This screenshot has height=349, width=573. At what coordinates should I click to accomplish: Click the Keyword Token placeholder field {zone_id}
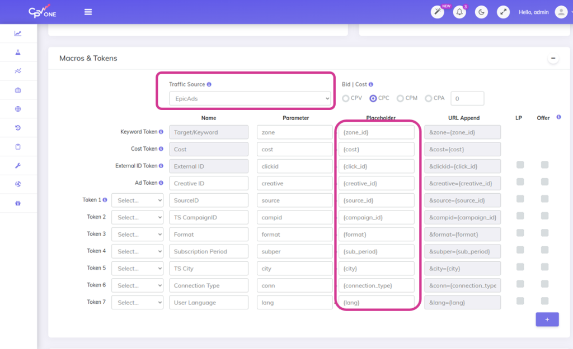click(377, 132)
